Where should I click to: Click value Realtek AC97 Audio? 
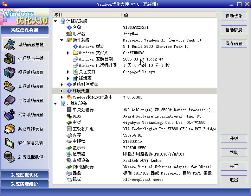click(142, 160)
